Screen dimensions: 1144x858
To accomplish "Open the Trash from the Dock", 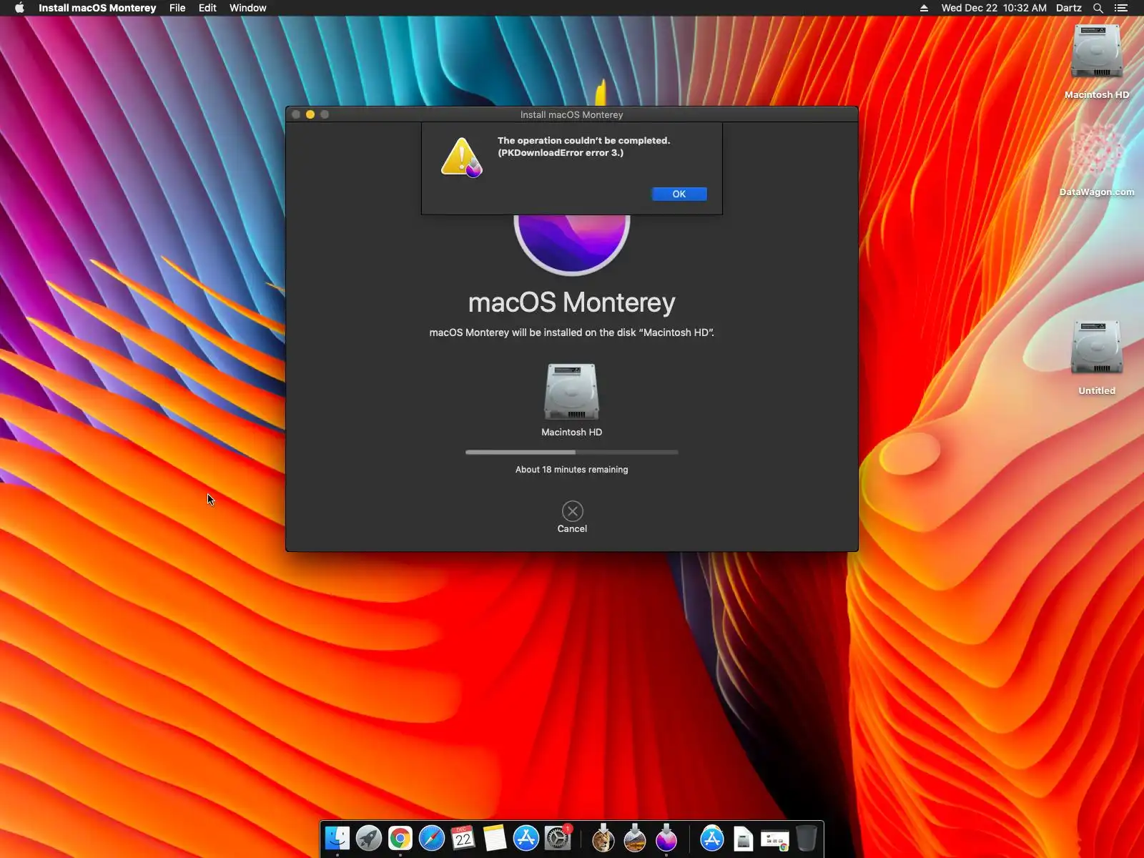I will point(807,838).
